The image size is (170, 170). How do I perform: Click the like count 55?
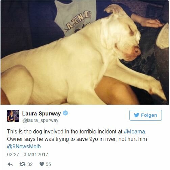tap(48, 164)
